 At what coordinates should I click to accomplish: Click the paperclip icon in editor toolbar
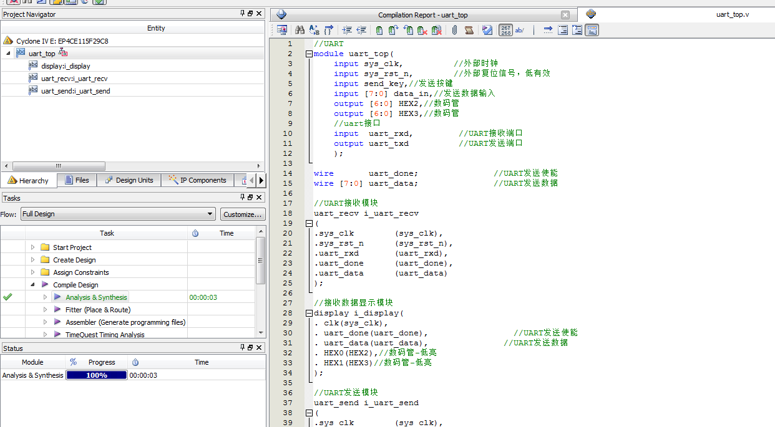(x=454, y=30)
